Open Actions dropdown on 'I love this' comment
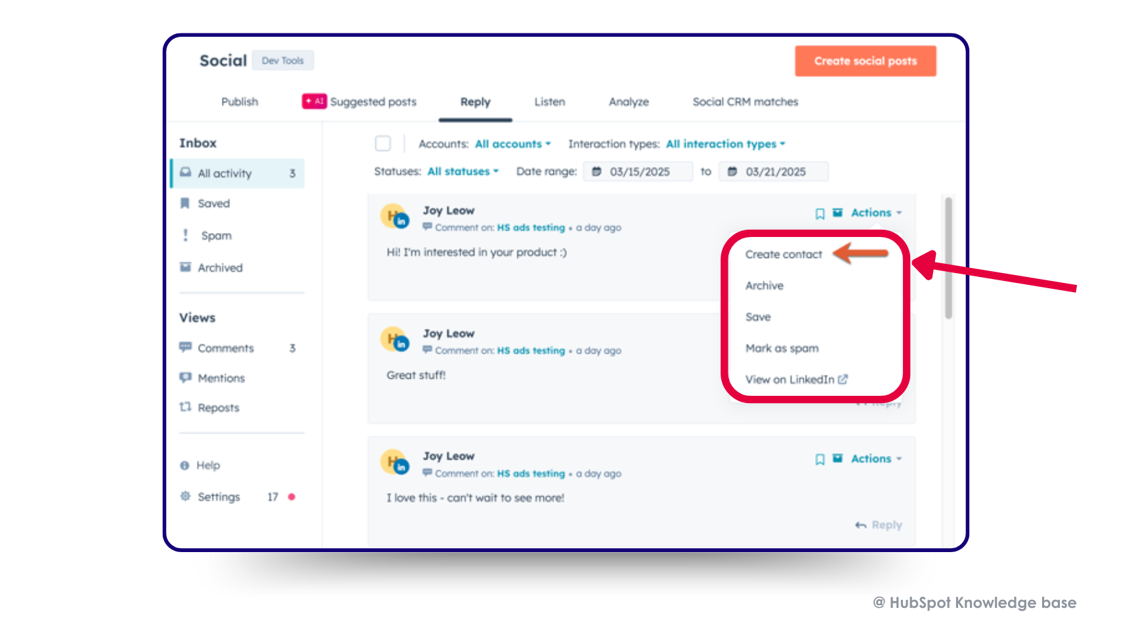The height and width of the screenshot is (642, 1132). [876, 459]
